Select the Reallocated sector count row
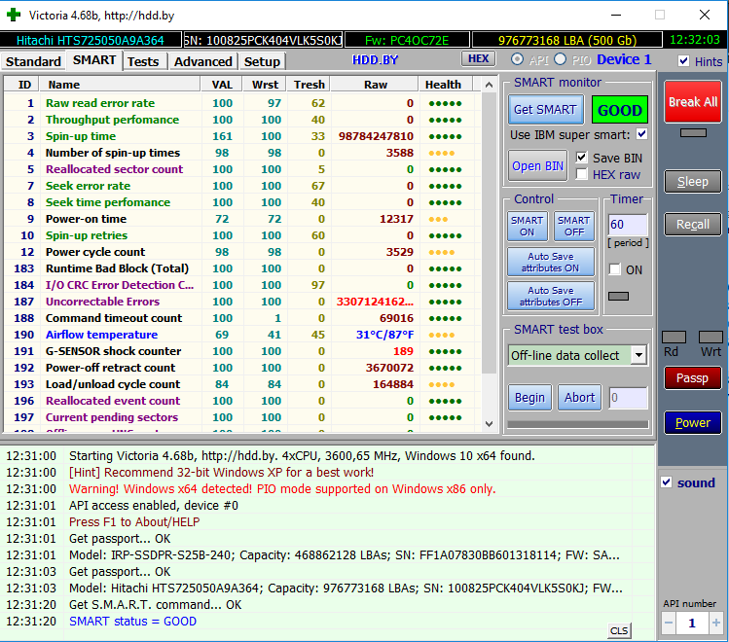Viewport: 729px width, 642px height. tap(241, 169)
